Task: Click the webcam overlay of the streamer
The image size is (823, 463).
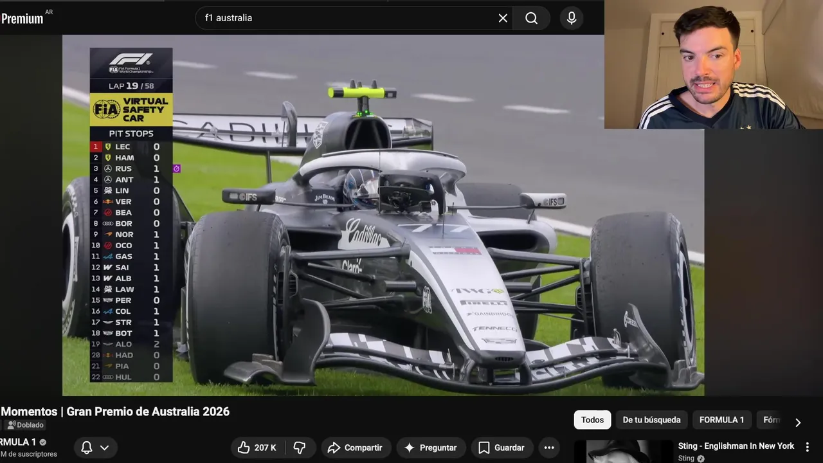Action: coord(714,64)
